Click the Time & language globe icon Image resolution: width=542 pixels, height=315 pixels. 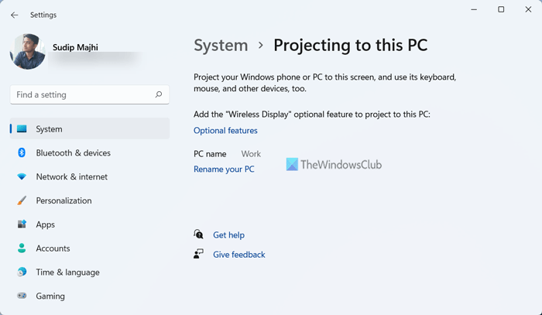(x=22, y=272)
